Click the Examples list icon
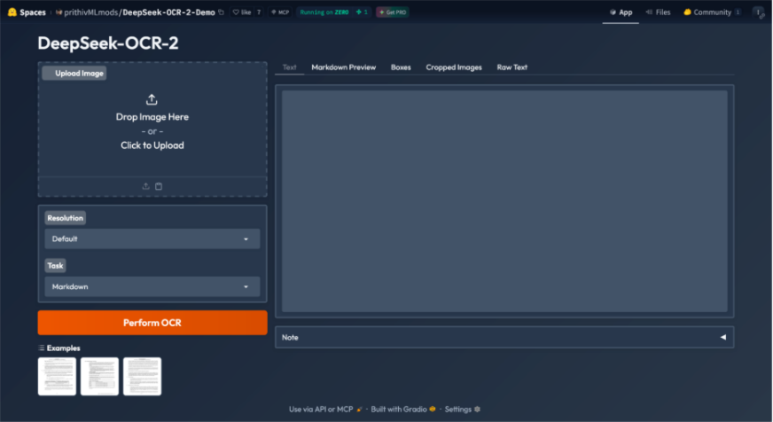The height and width of the screenshot is (422, 773). click(42, 348)
